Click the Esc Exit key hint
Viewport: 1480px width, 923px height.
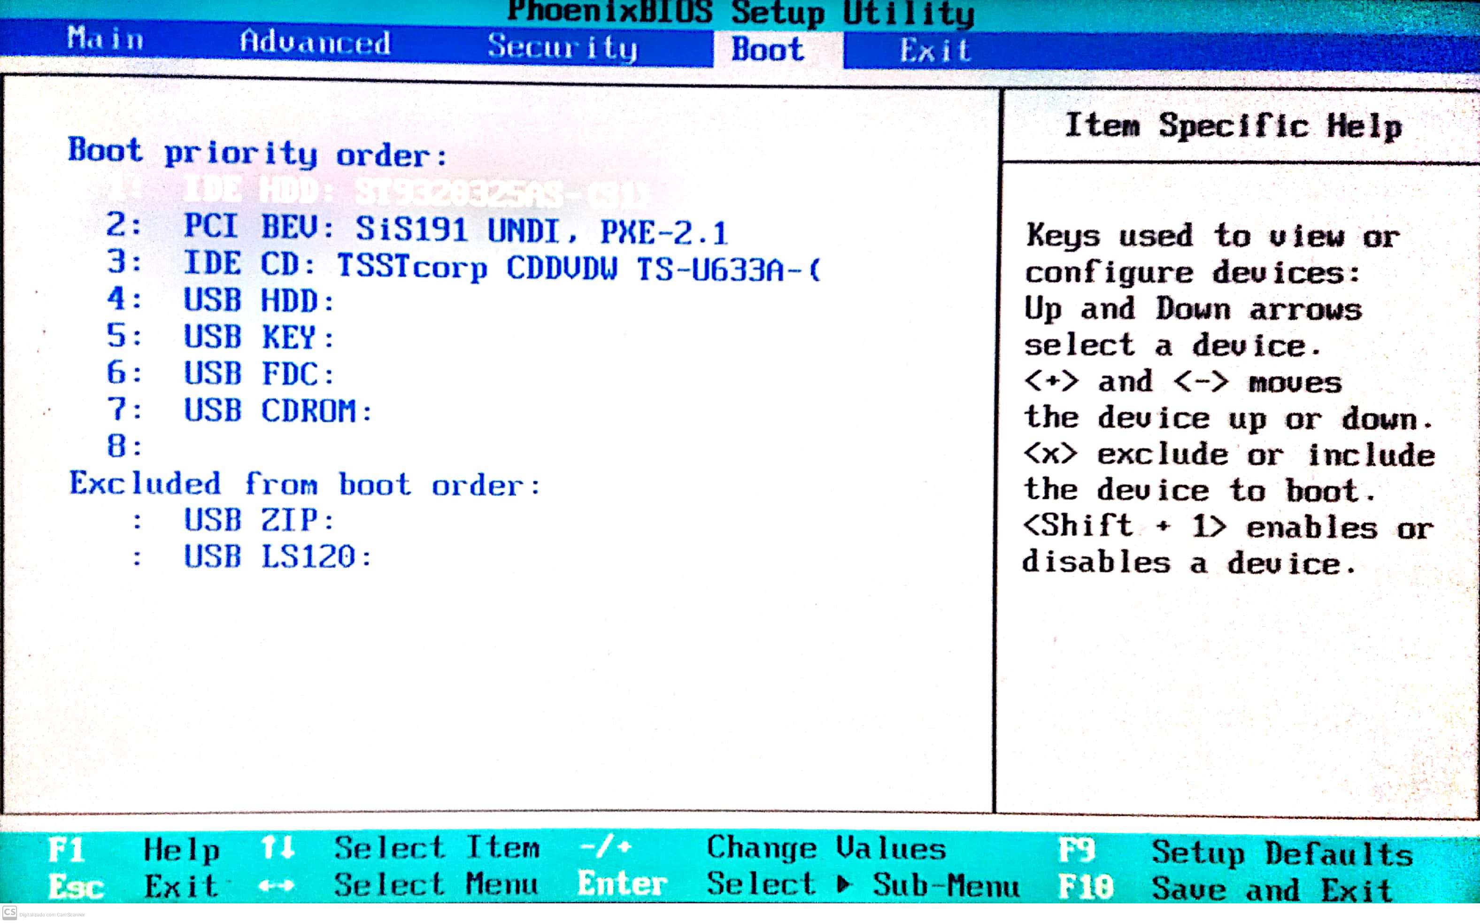tap(133, 886)
